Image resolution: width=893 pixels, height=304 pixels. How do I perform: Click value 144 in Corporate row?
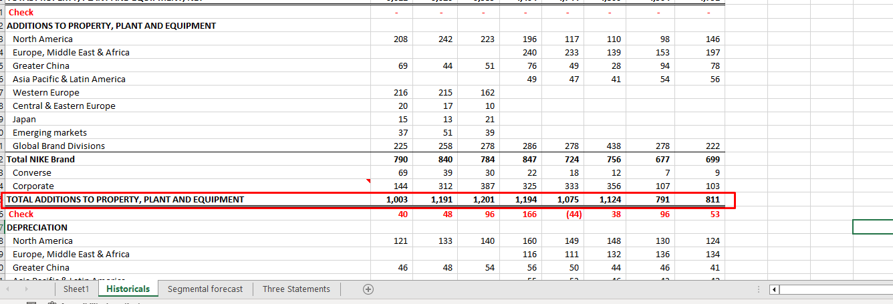click(400, 186)
